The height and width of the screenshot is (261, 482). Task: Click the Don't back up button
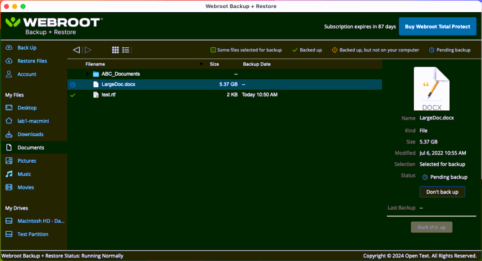pos(442,192)
